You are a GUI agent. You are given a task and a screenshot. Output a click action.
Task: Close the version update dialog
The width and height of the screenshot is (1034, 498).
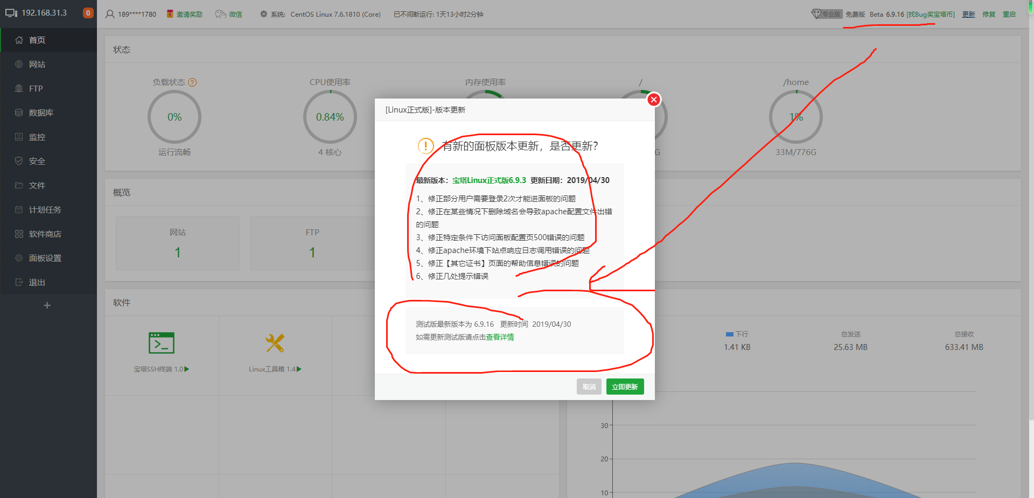coord(654,100)
